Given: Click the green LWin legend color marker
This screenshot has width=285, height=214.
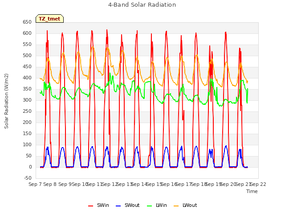Looking at the screenshot, I should [x=150, y=206].
